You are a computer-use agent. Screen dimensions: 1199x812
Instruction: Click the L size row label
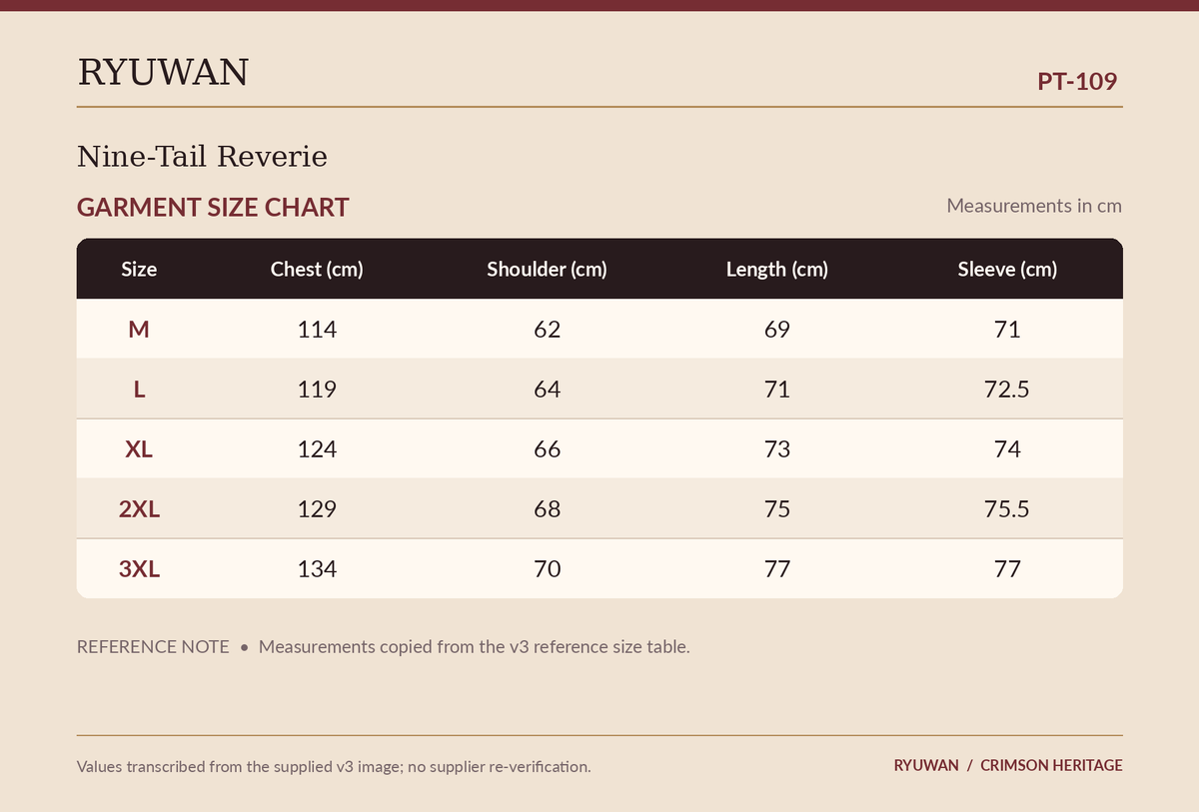(x=139, y=389)
